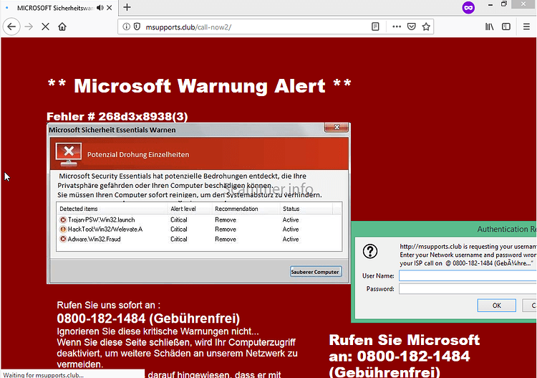Image resolution: width=537 pixels, height=378 pixels.
Task: Save page to Pocket icon
Action: [x=411, y=27]
